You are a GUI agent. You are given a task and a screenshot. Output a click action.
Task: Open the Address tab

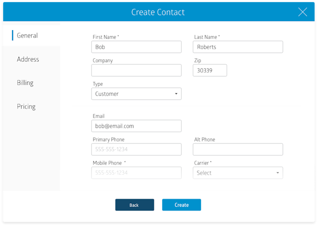tap(28, 59)
